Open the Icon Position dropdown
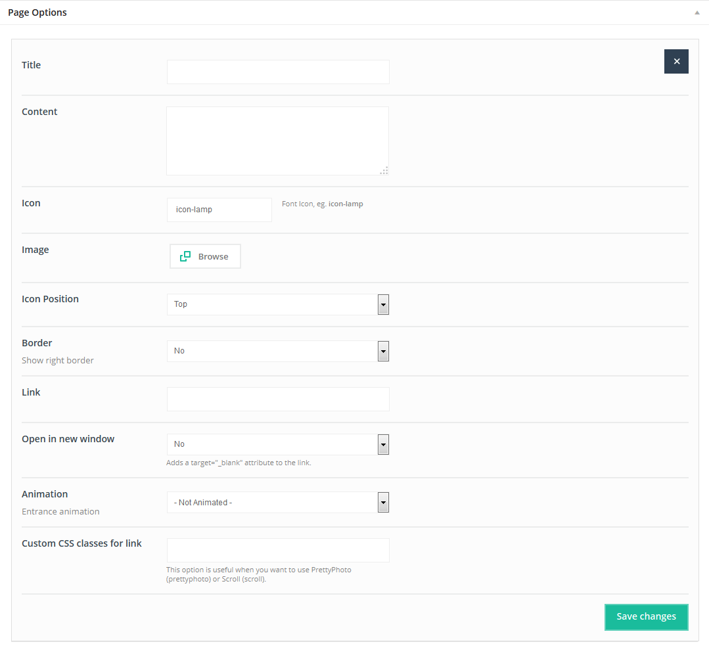709x663 pixels. pyautogui.click(x=277, y=304)
